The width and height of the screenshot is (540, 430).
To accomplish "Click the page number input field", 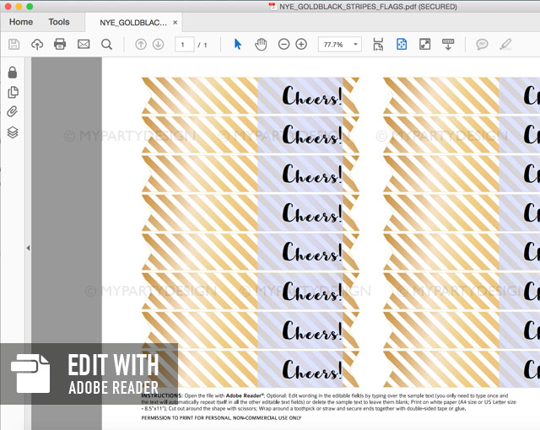I will (x=184, y=44).
